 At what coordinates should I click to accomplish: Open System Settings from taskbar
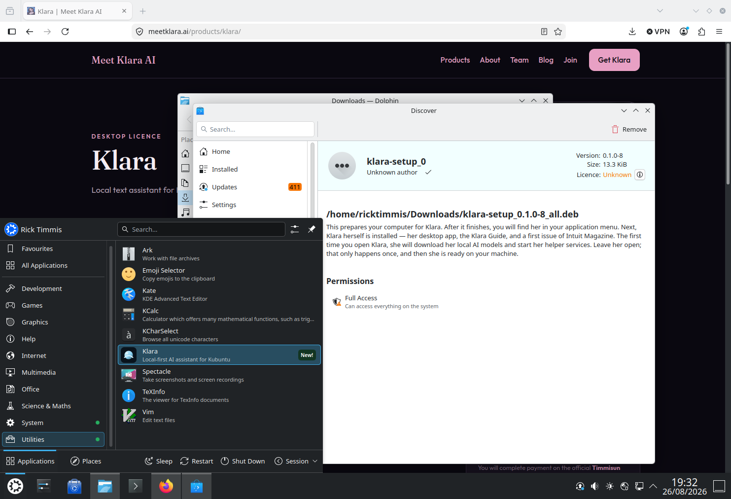click(x=44, y=486)
